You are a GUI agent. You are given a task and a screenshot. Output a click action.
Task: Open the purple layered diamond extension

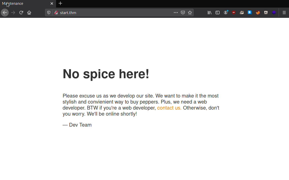tap(274, 13)
